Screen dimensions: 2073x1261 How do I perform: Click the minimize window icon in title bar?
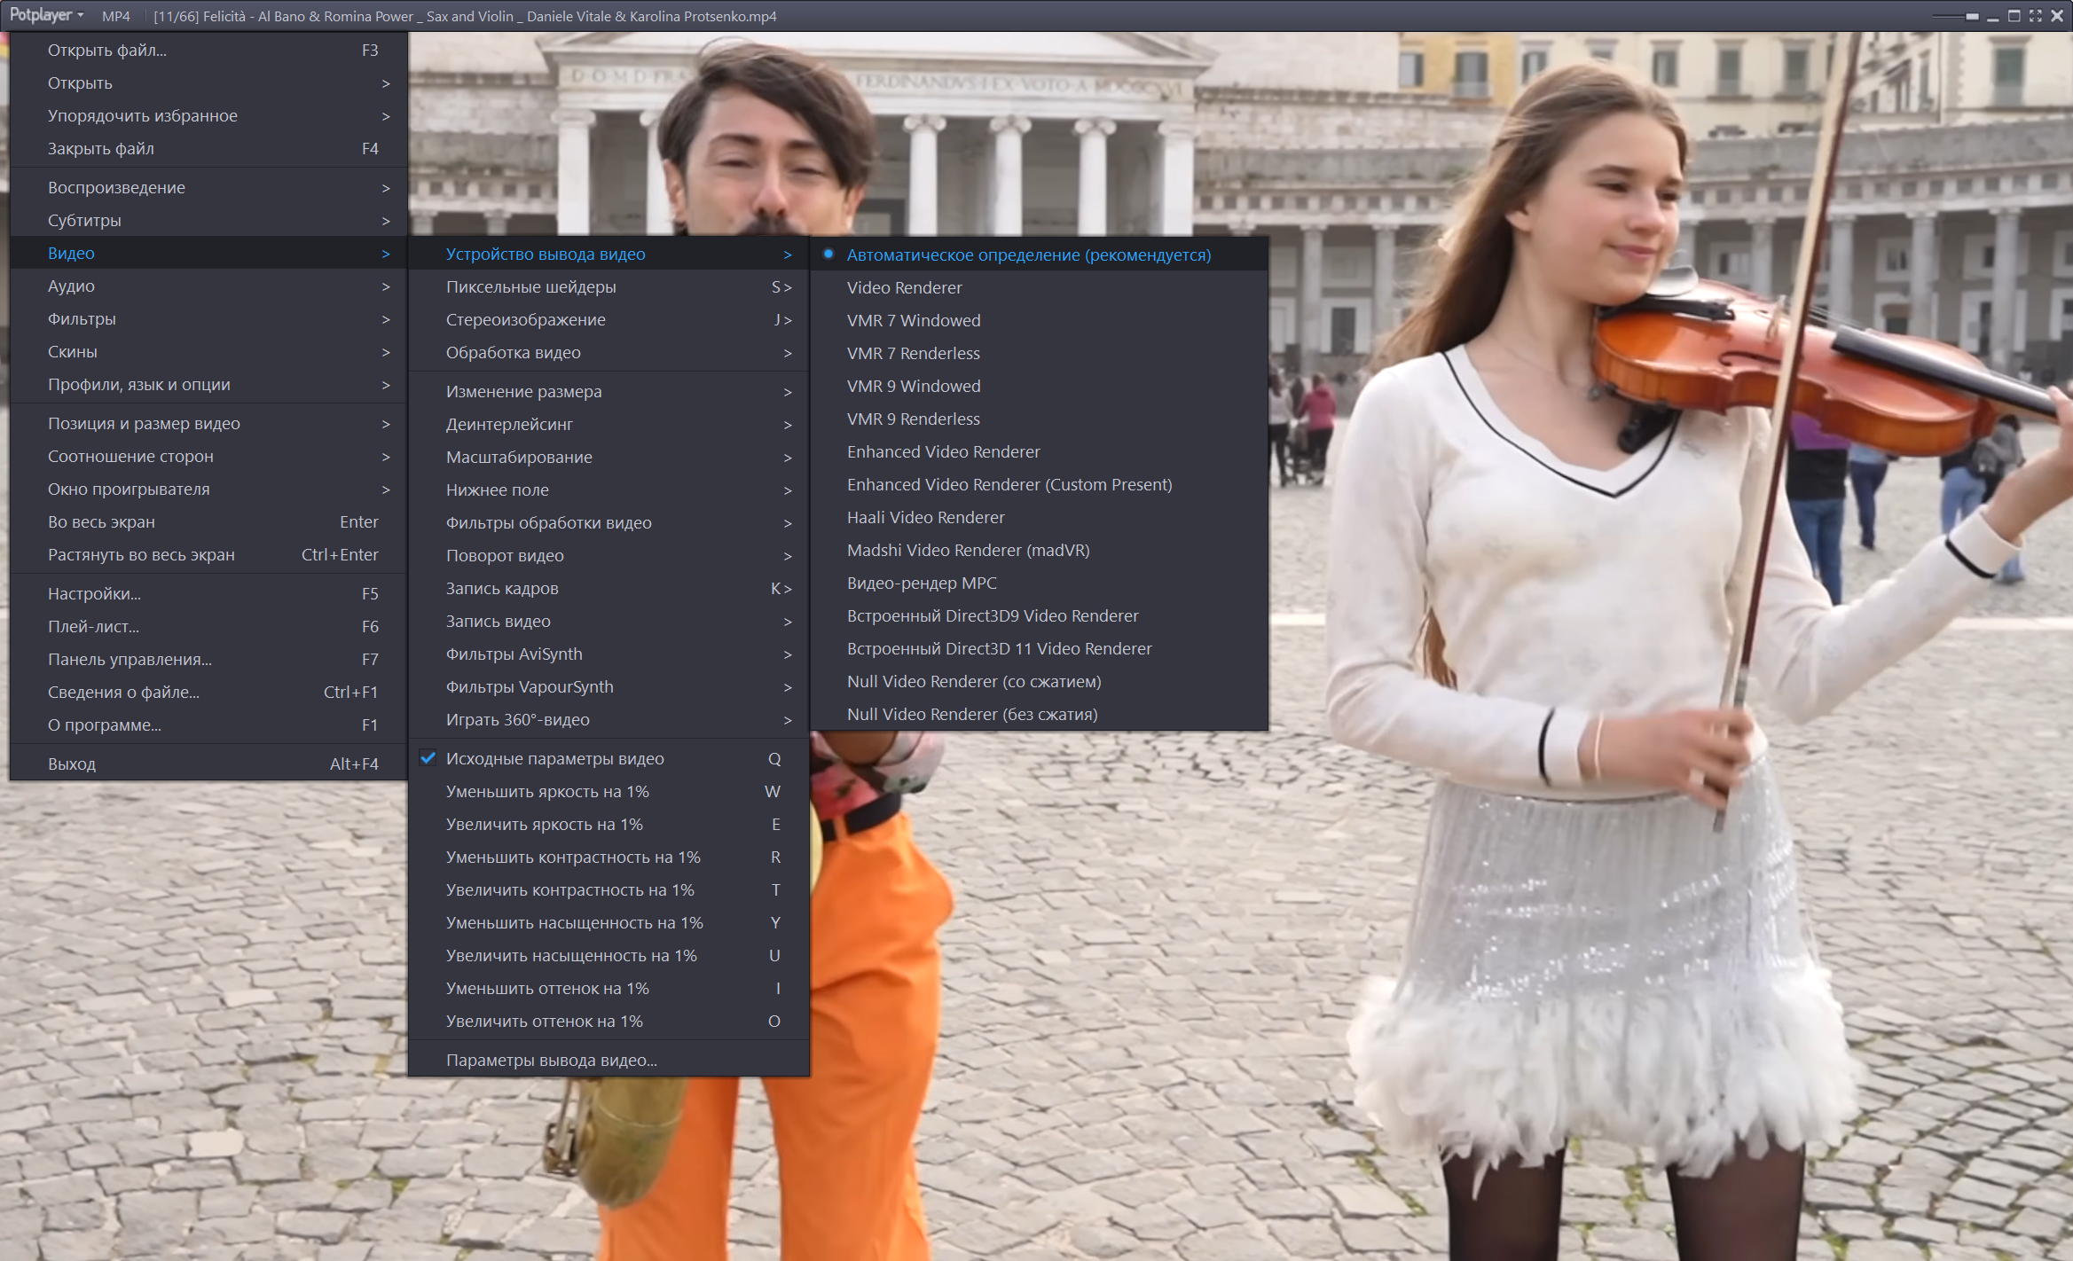coord(1993,16)
